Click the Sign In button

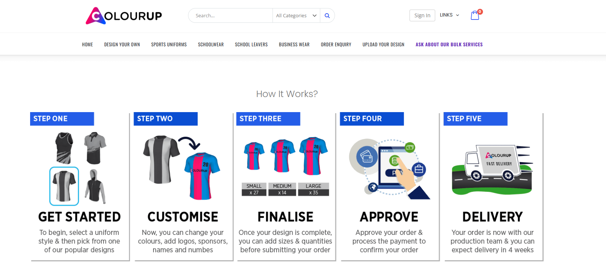(422, 15)
